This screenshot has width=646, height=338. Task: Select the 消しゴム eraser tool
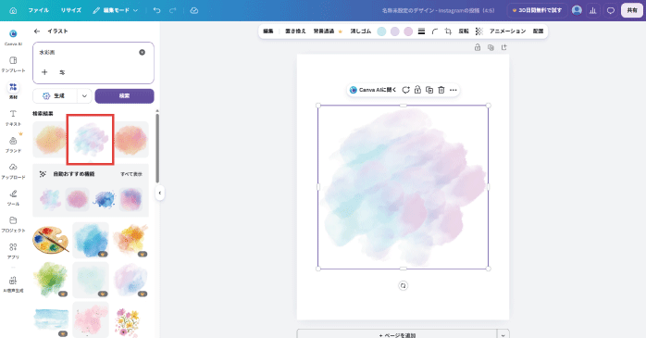tap(361, 31)
